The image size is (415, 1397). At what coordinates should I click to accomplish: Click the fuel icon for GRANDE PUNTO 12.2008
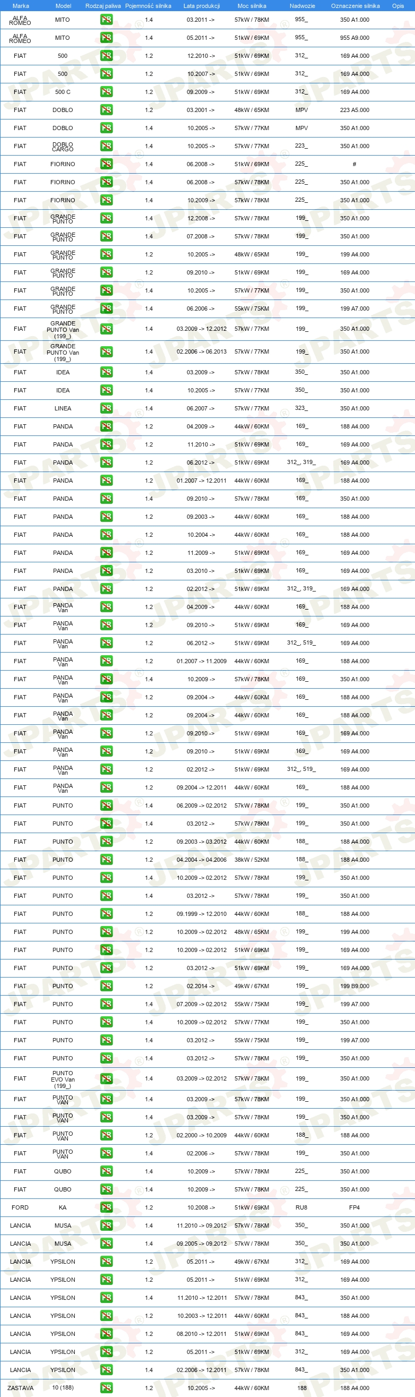click(106, 218)
